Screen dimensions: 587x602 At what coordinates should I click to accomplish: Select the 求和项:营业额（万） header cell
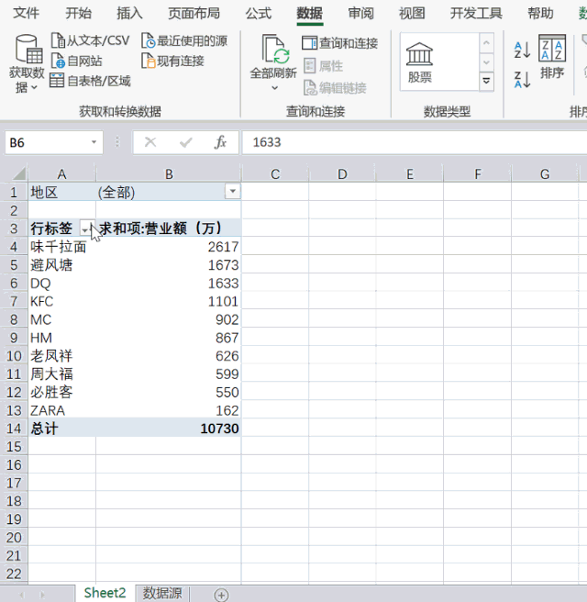pyautogui.click(x=169, y=229)
